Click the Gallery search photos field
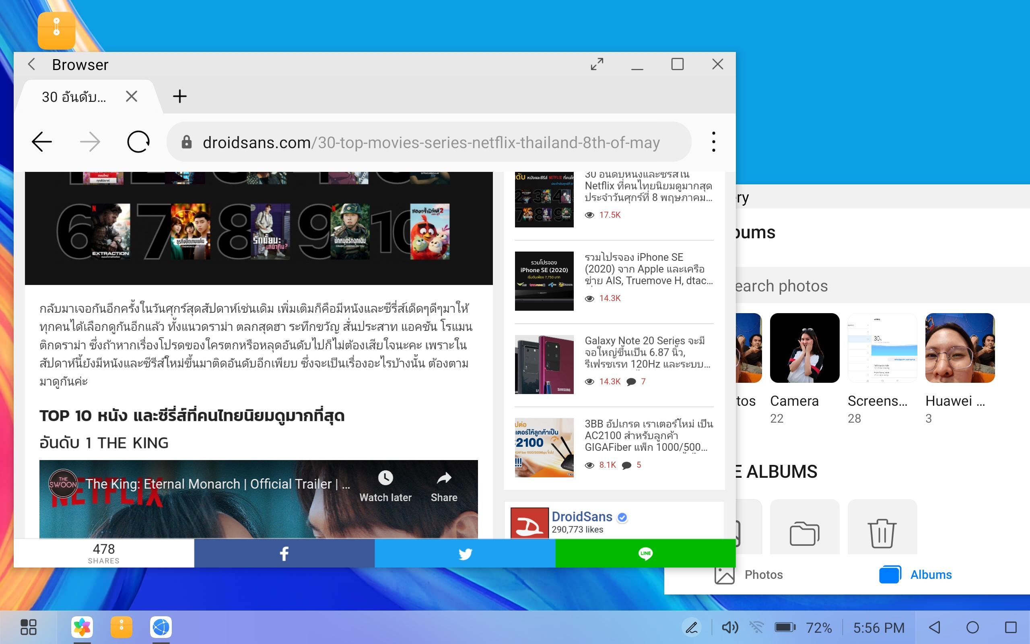 (883, 285)
